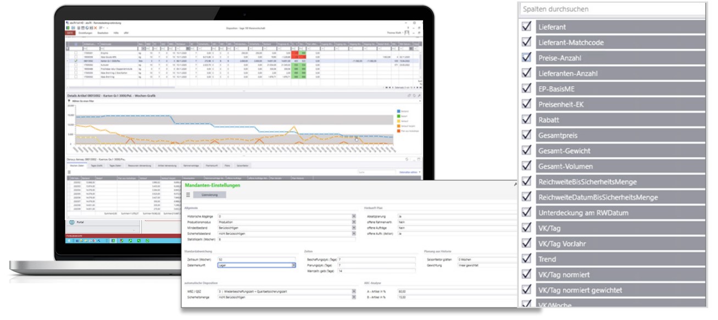Click the hamburger menu in Mandanten-Einstellungen
718x320 pixels.
pyautogui.click(x=188, y=194)
